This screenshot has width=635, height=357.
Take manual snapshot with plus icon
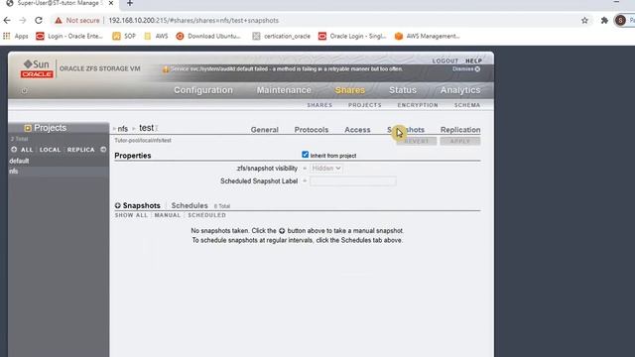click(x=118, y=205)
